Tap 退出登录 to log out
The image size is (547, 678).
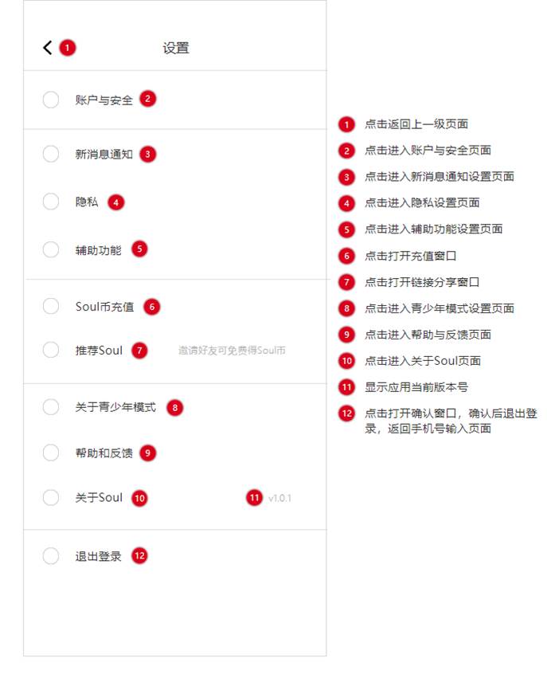99,556
